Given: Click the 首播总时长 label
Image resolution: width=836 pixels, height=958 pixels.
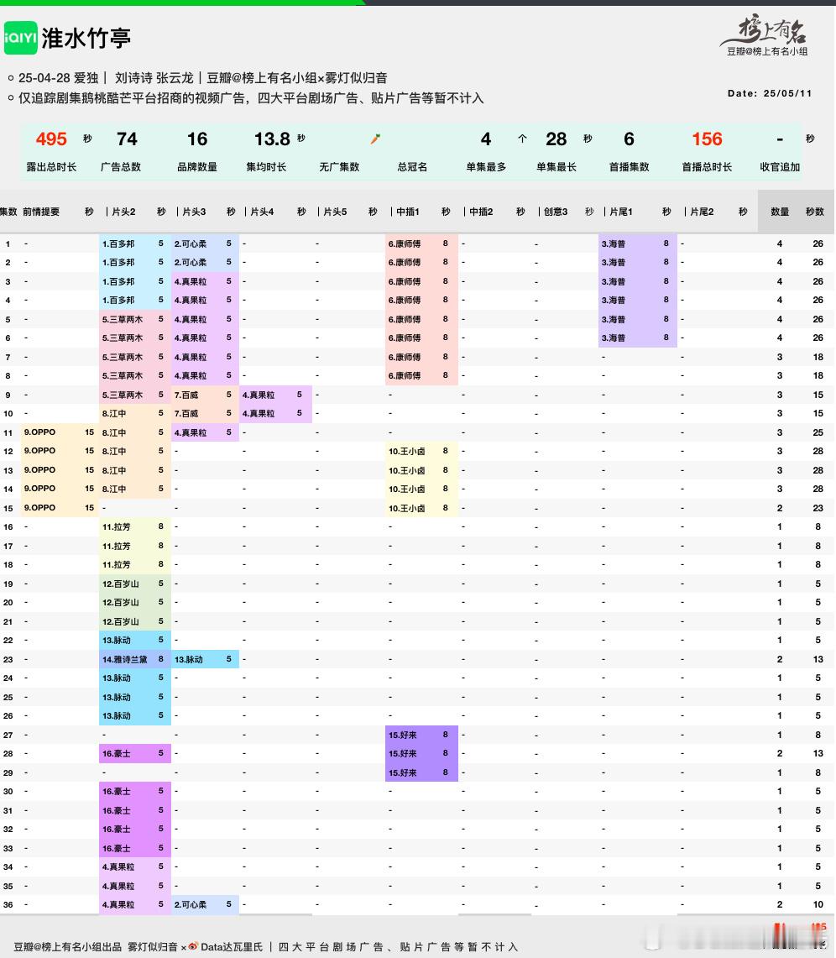Looking at the screenshot, I should (707, 167).
